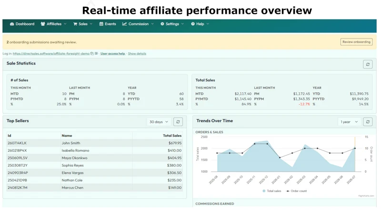Image resolution: width=381 pixels, height=214 pixels.
Task: Expand the Affiliates menu chevron
Action: click(65, 24)
